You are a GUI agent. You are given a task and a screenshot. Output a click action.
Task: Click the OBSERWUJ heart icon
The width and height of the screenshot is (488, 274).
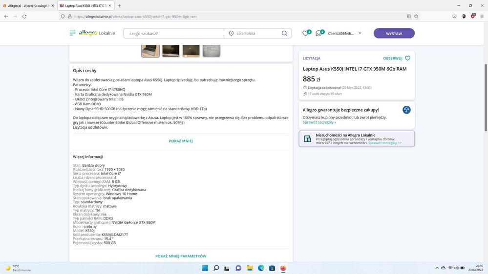point(408,58)
